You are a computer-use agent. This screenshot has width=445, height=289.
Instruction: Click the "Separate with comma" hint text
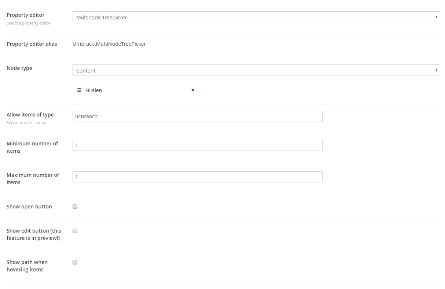click(27, 123)
